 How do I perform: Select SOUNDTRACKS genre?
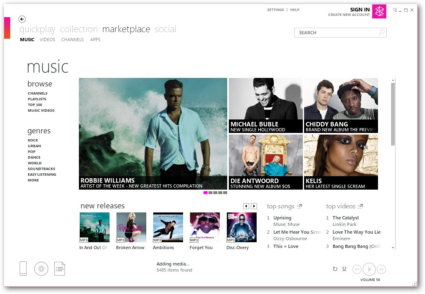coord(41,168)
